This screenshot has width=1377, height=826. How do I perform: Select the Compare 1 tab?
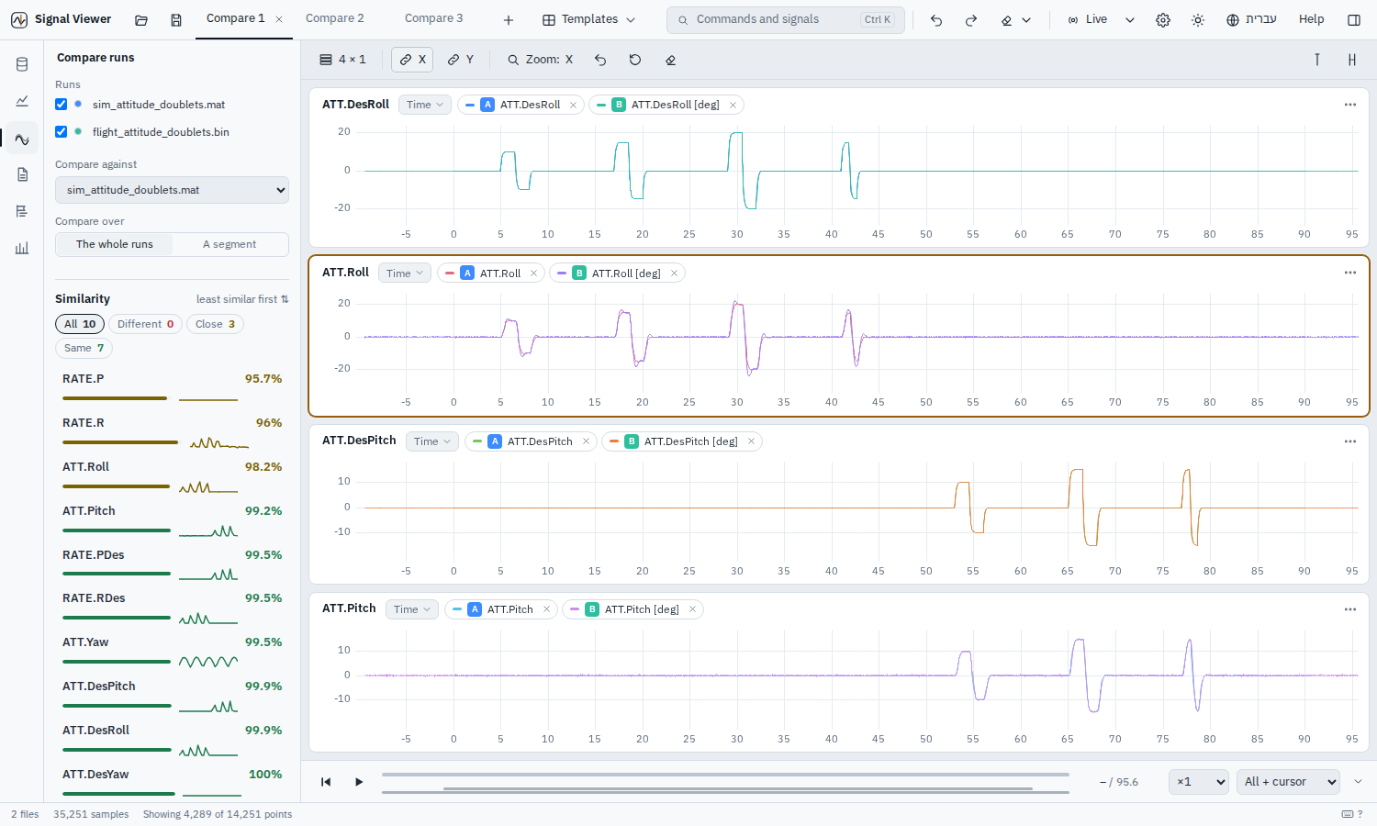(236, 18)
